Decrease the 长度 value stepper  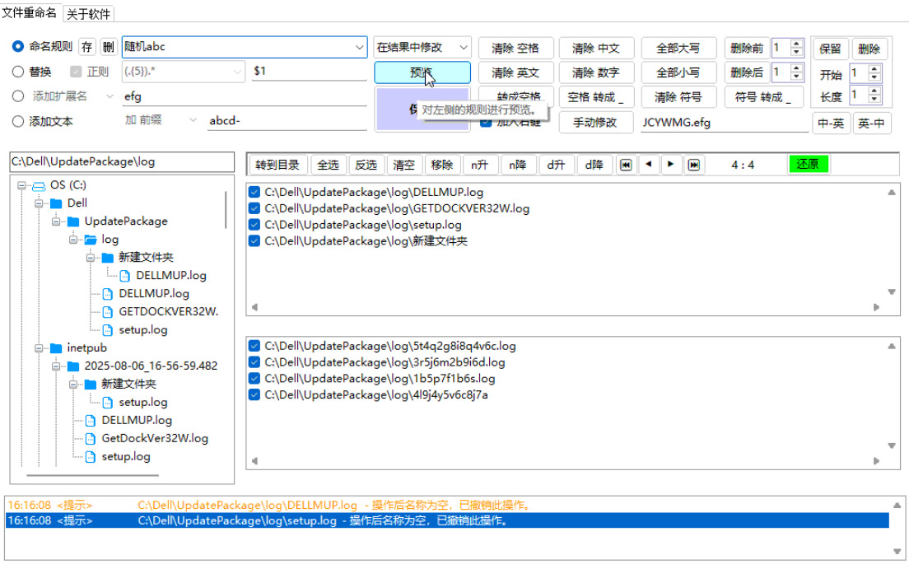(874, 99)
